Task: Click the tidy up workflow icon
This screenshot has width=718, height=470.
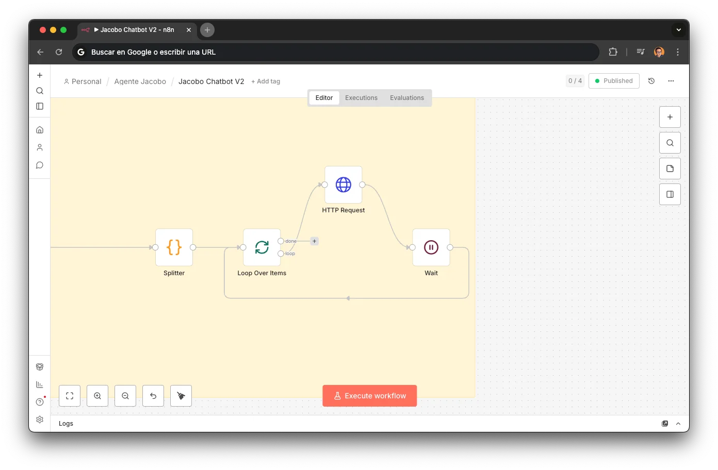Action: (181, 395)
